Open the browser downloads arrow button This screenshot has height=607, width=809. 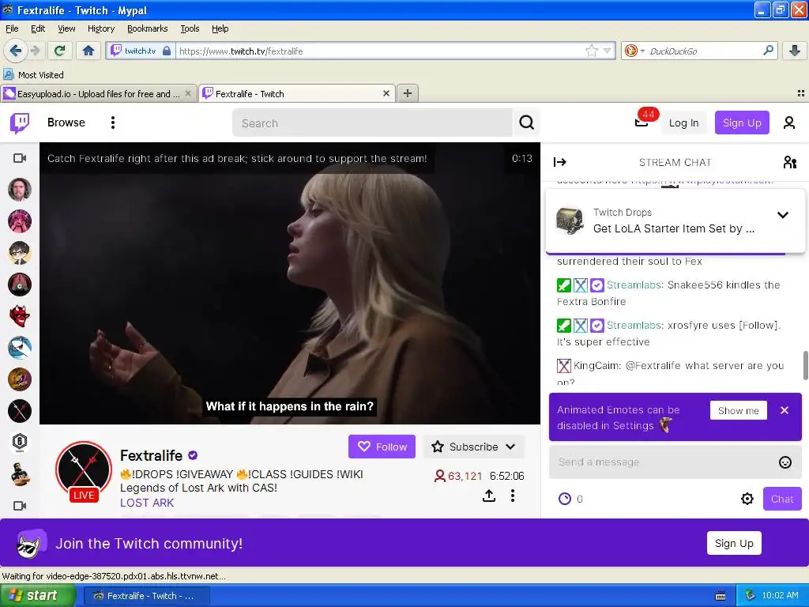(795, 51)
